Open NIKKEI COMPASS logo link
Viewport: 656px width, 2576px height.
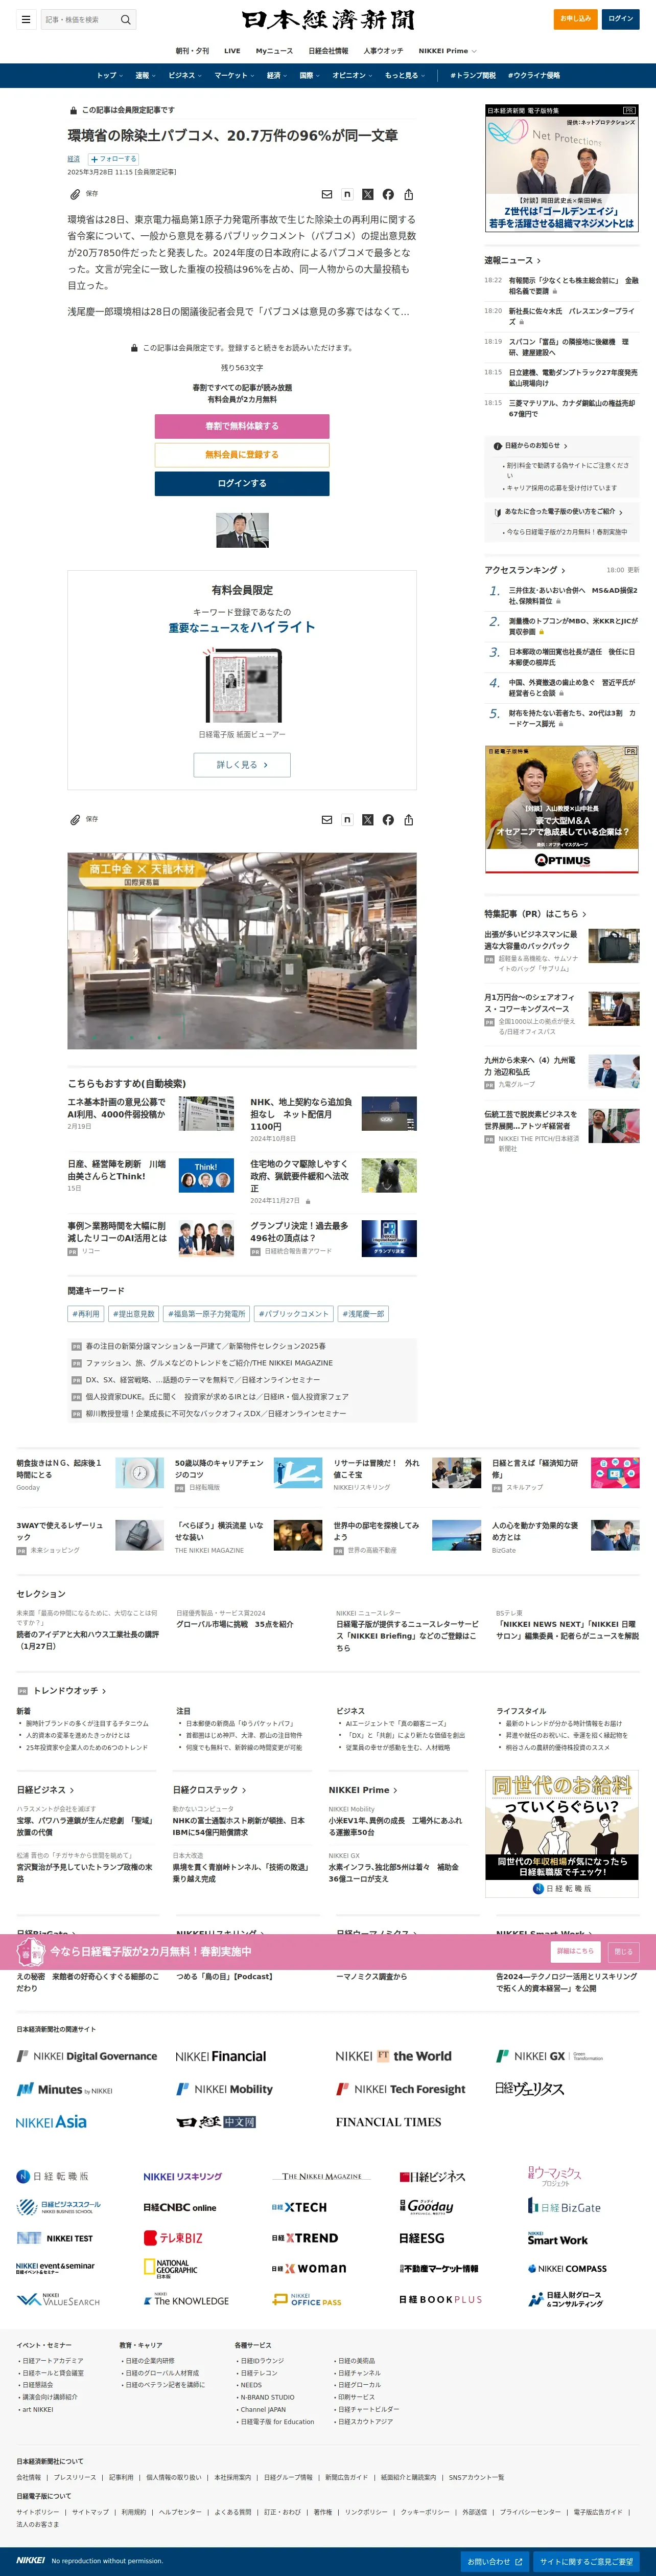click(x=567, y=2268)
